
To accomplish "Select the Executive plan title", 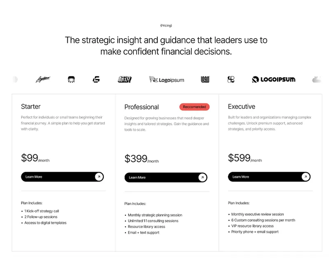I will click(x=242, y=106).
